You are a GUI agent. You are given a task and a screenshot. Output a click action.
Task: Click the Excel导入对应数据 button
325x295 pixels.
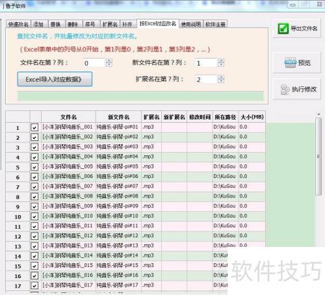coord(55,79)
